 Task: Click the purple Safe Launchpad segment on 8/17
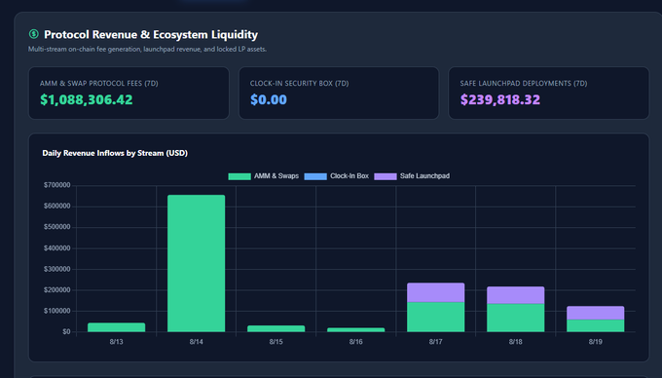[436, 292]
